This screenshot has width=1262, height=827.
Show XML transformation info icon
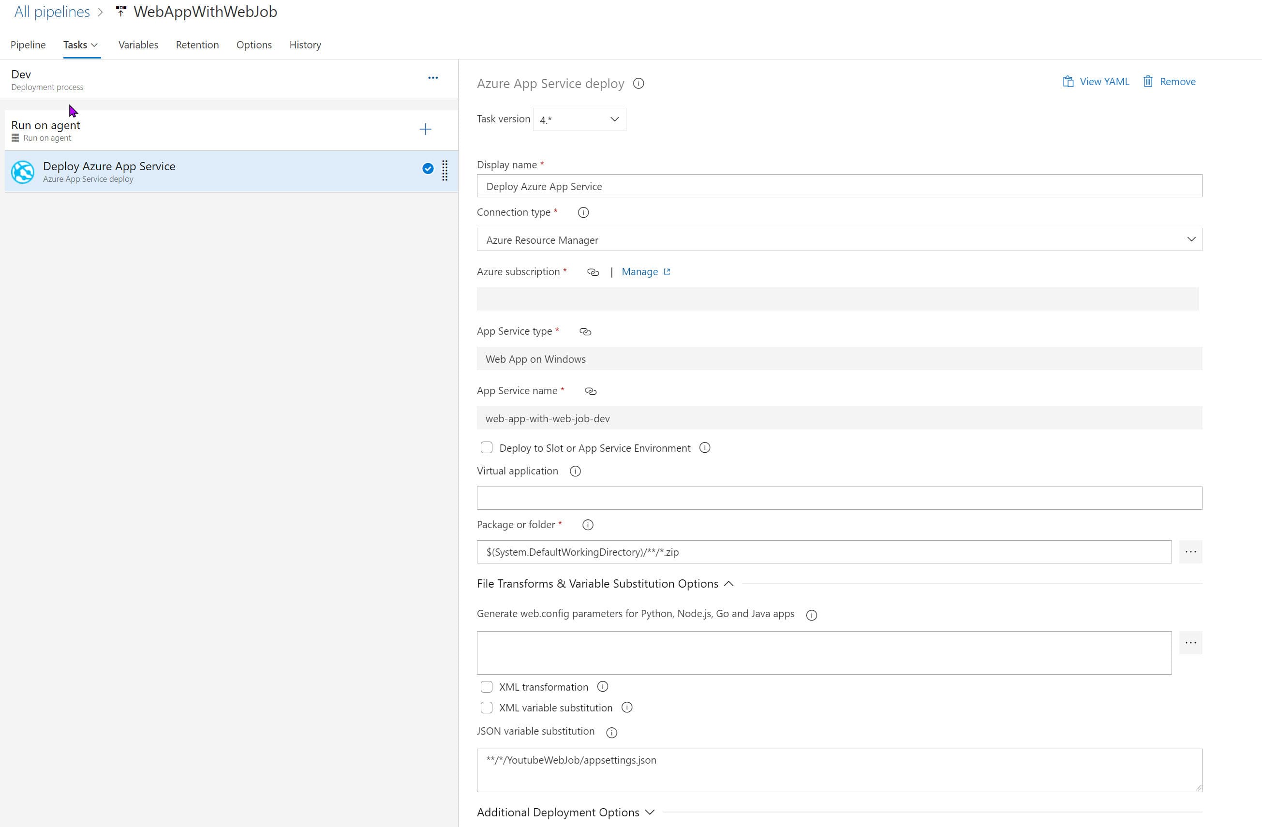602,687
